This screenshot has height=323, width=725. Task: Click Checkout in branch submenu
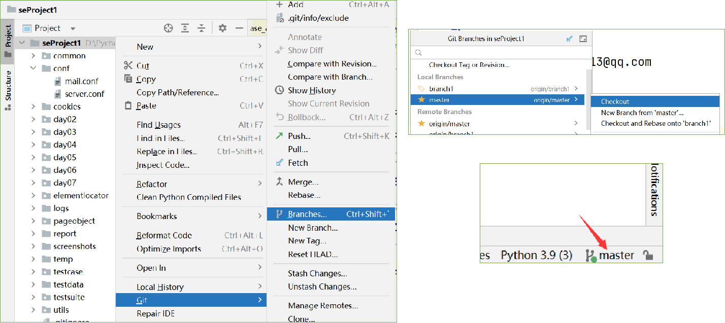655,101
